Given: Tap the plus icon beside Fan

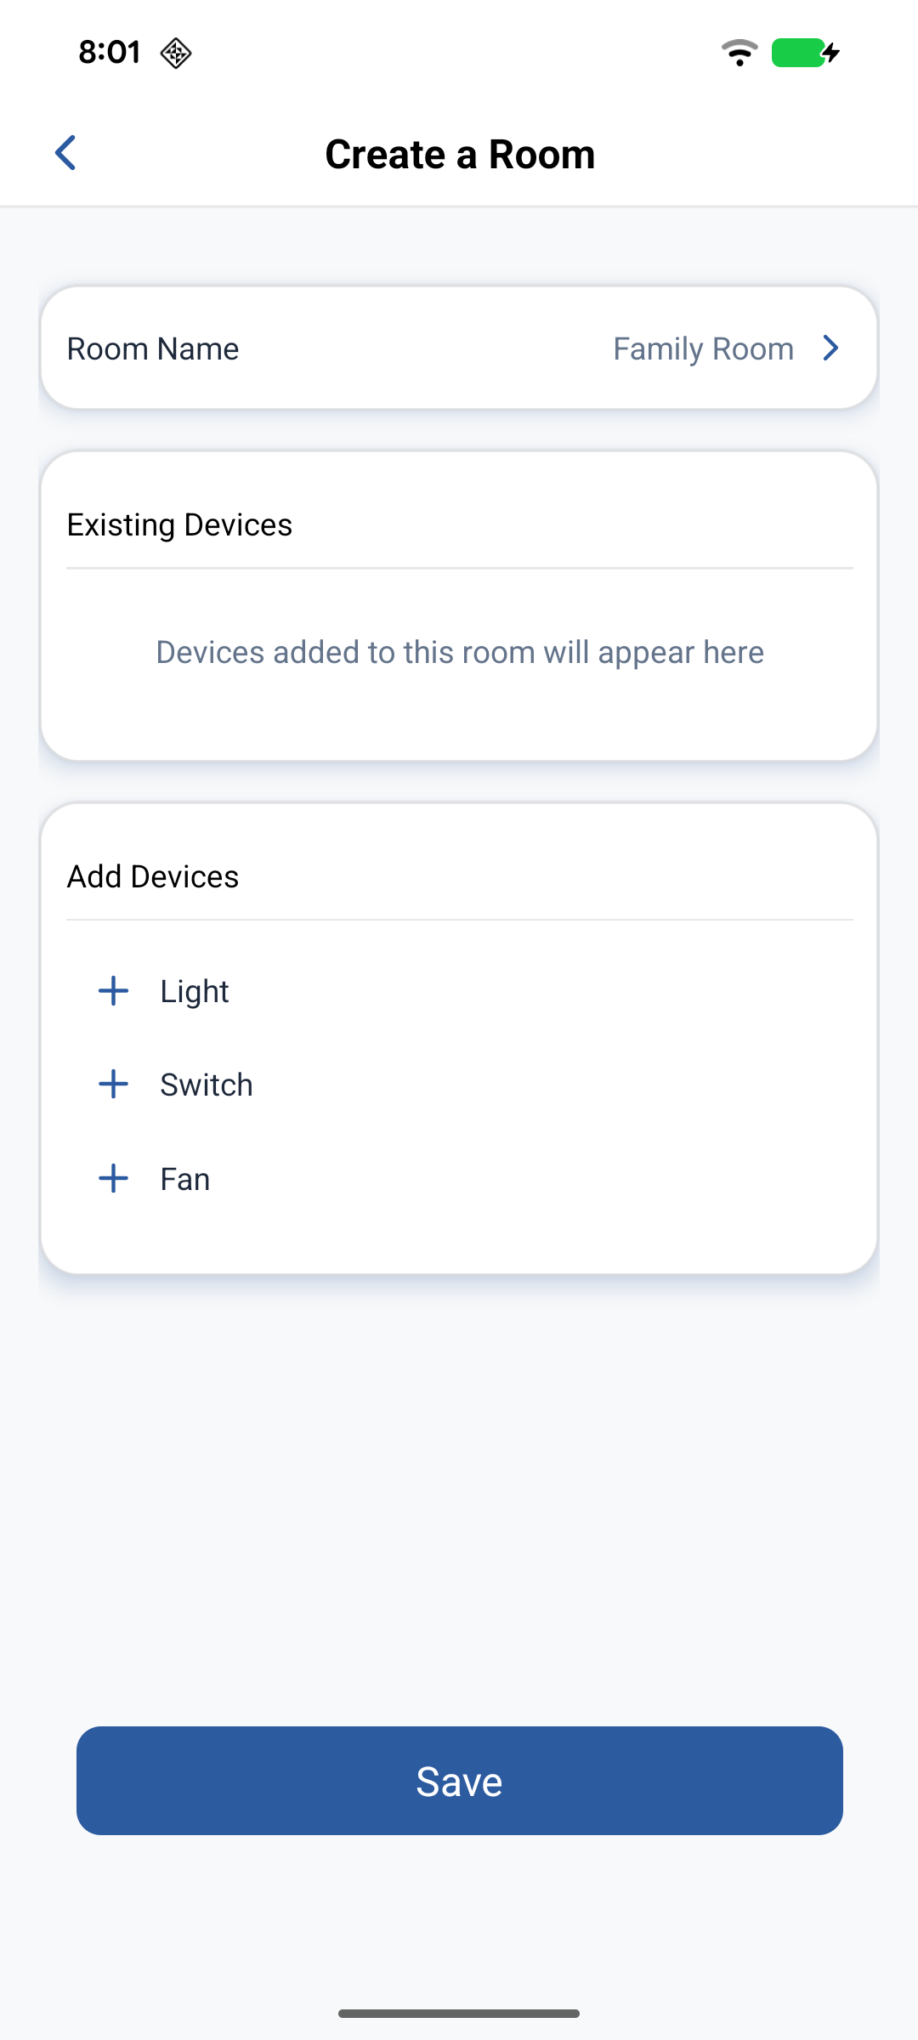Looking at the screenshot, I should click(113, 1179).
